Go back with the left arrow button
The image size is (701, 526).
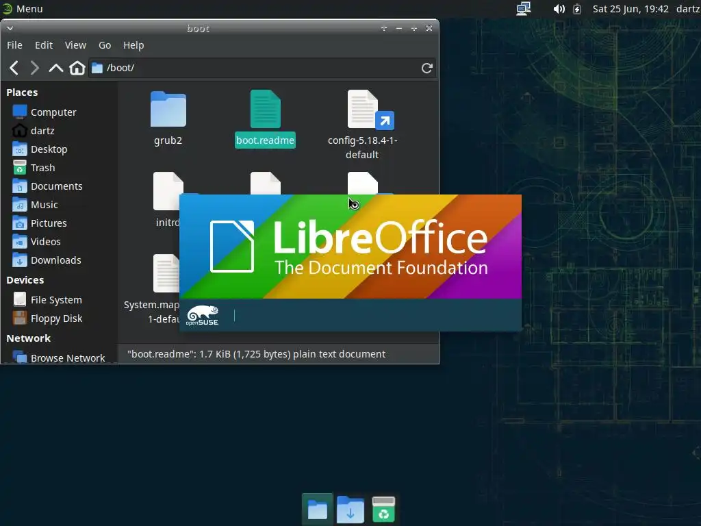coord(14,68)
